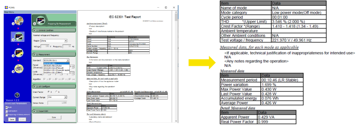Toggle the Connection checkbox
Screen dimensions: 357x127
[x=6, y=111]
